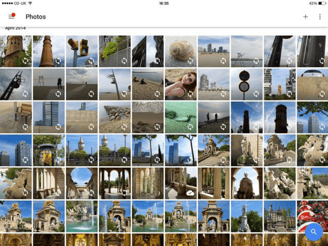Tap the O2-UK carrier label
The height and width of the screenshot is (246, 328).
pos(20,3)
